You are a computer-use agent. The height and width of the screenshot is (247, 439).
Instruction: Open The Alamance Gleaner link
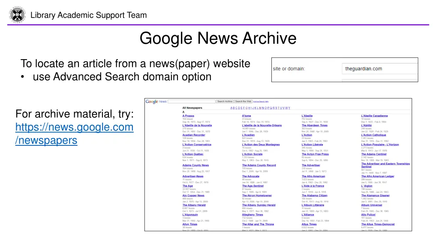click(x=376, y=196)
